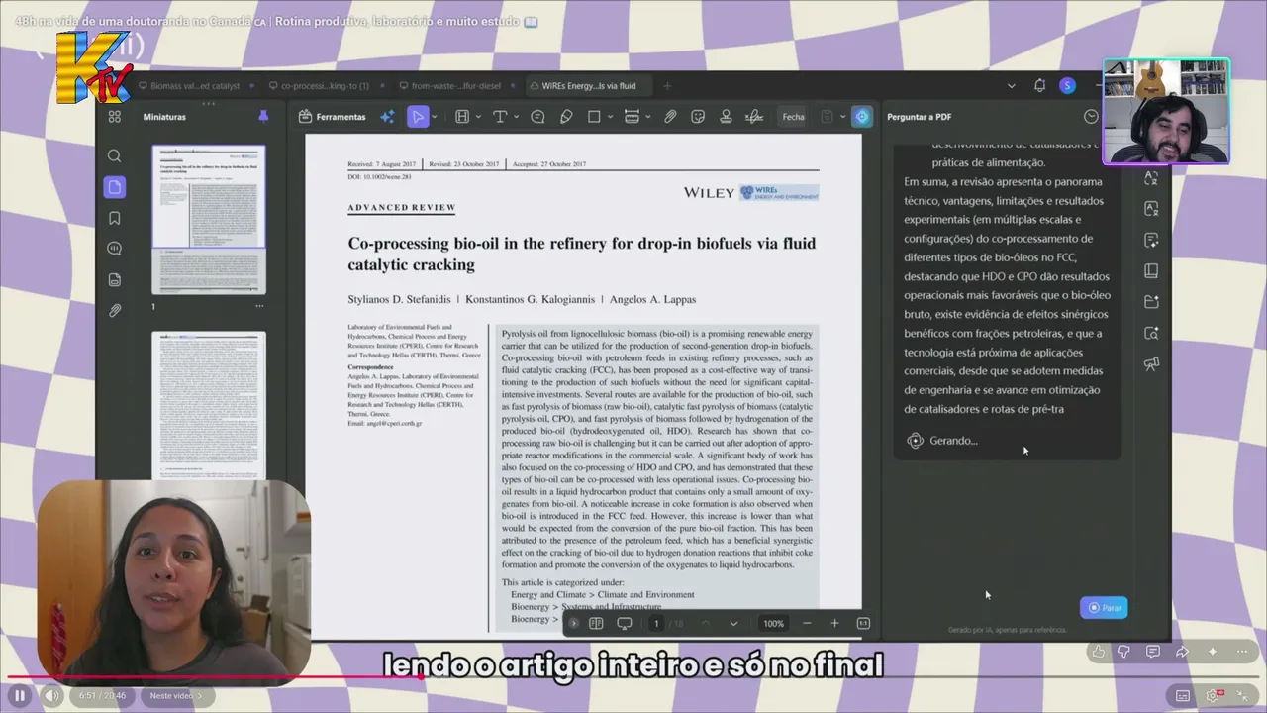Open the form fields panel icon in sidebar

115,279
